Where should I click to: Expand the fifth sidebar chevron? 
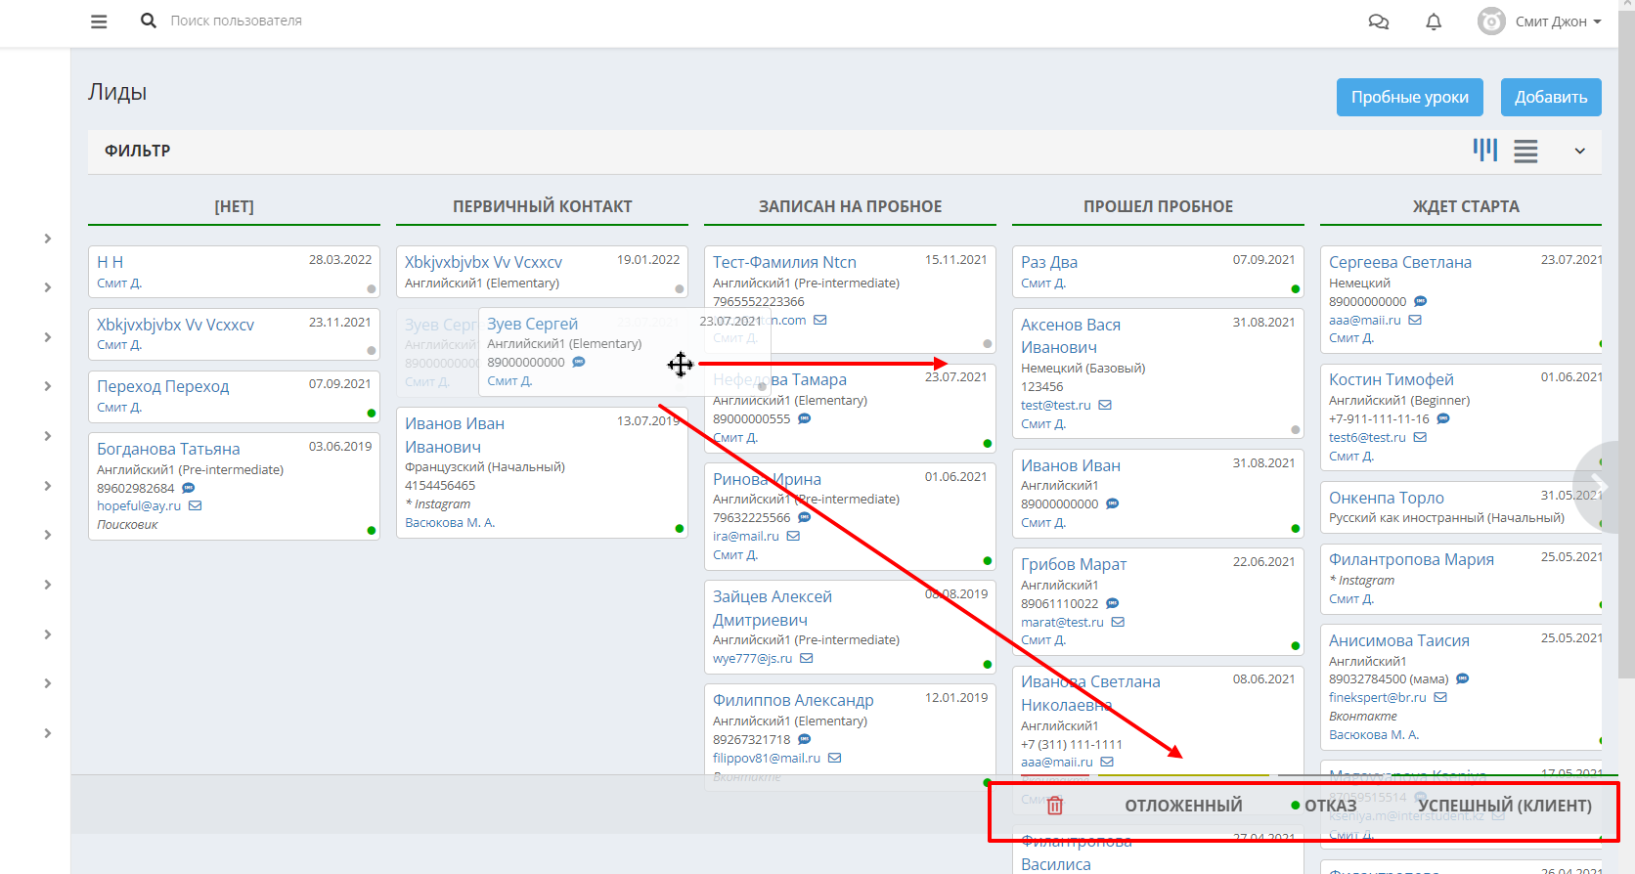(x=48, y=436)
